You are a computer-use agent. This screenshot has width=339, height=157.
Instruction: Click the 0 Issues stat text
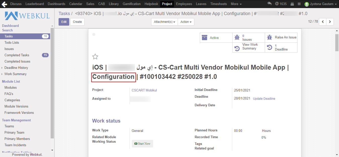pyautogui.click(x=247, y=38)
